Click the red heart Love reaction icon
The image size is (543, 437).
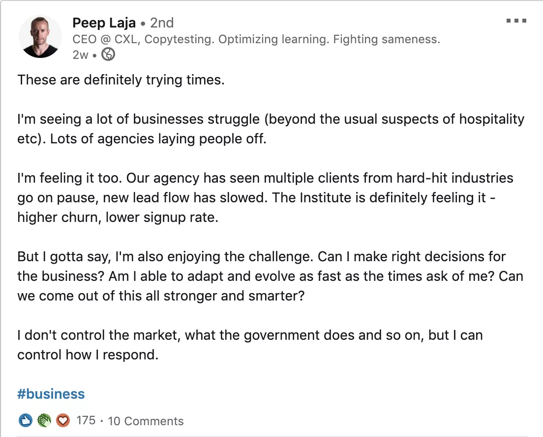click(62, 420)
